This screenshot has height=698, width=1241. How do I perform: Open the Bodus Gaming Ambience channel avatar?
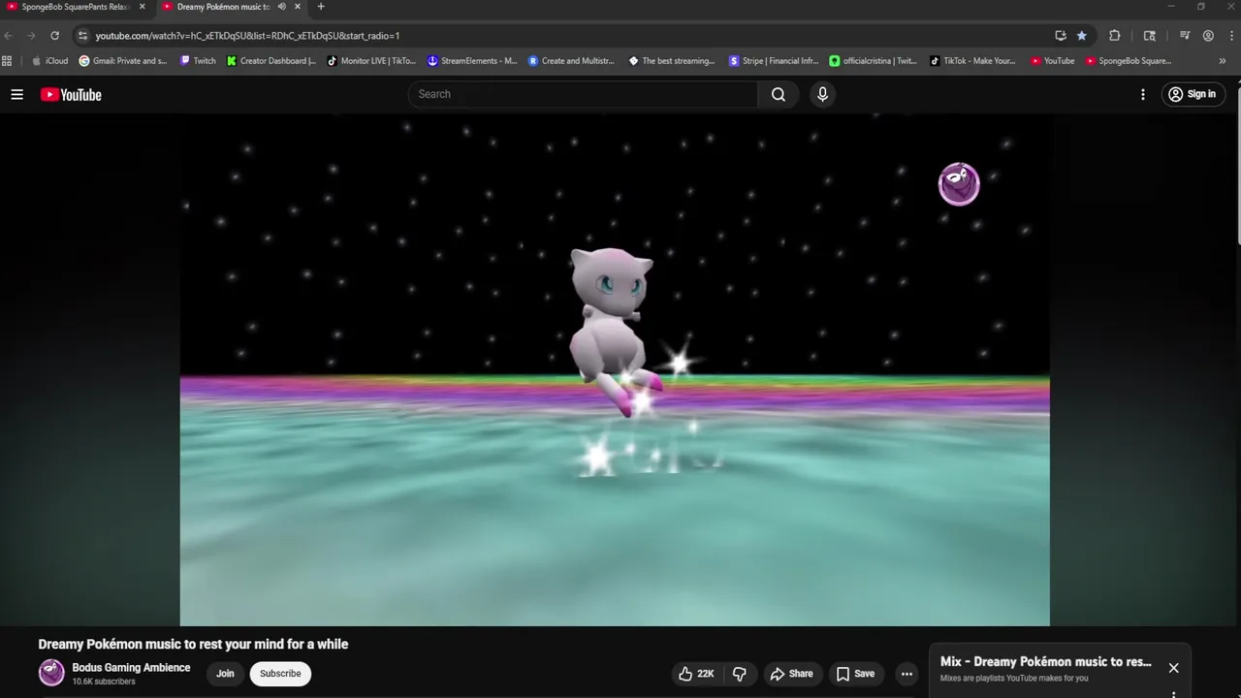[x=51, y=673]
